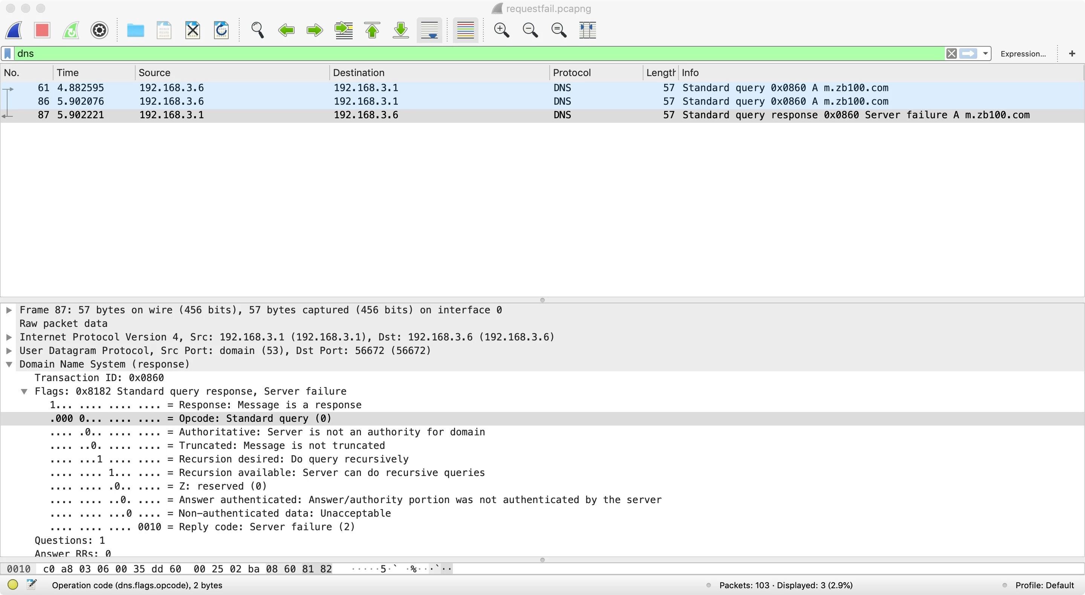
Task: Collapse the Flags 0x8182 subtree
Action: pos(24,392)
